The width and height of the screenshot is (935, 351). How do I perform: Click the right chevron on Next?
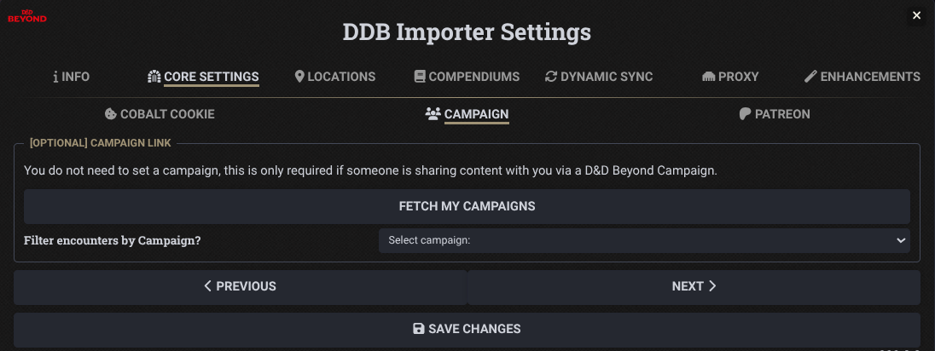point(712,286)
